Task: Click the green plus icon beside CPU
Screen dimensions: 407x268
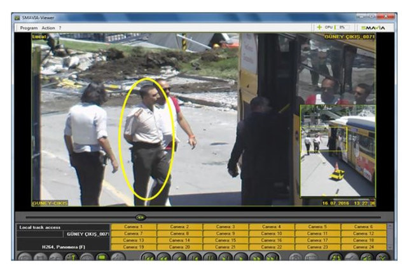Action: click(x=319, y=27)
